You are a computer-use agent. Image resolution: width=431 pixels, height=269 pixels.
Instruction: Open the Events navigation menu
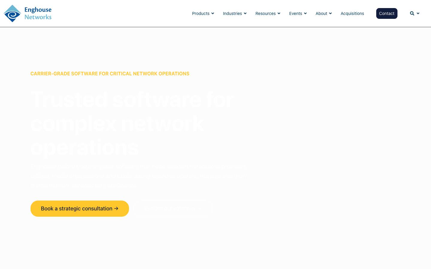(298, 13)
